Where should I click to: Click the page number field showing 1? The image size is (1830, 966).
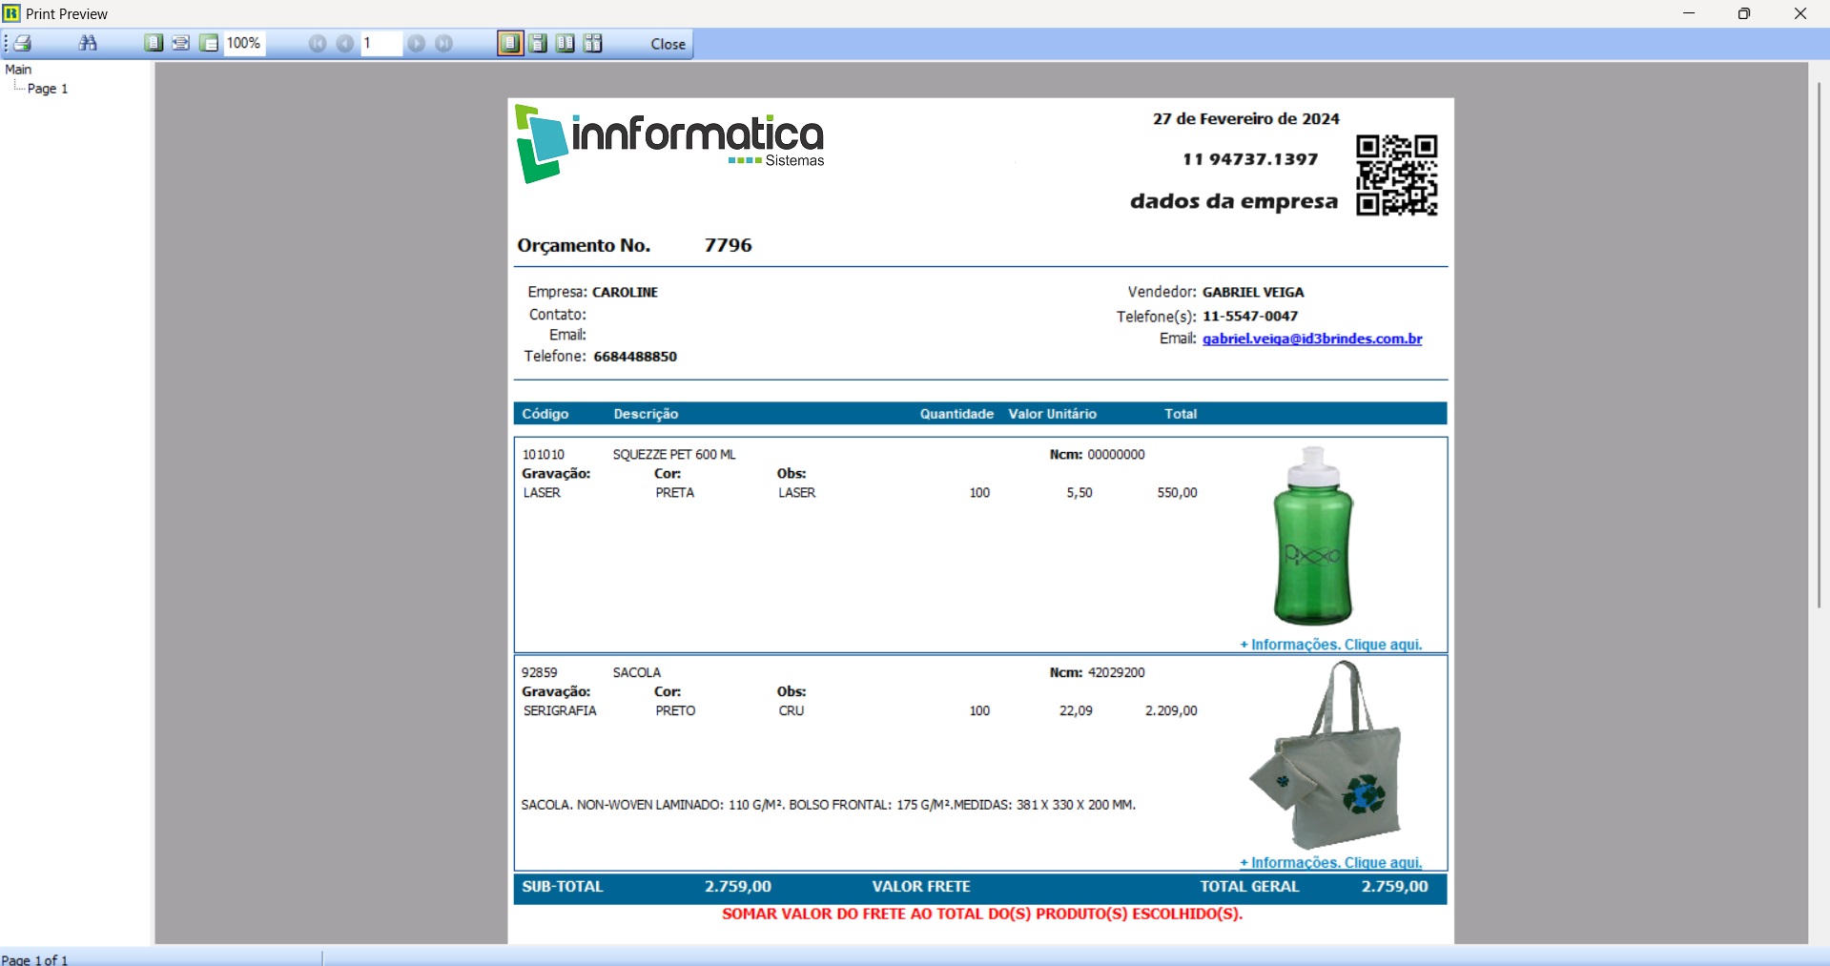coord(381,43)
